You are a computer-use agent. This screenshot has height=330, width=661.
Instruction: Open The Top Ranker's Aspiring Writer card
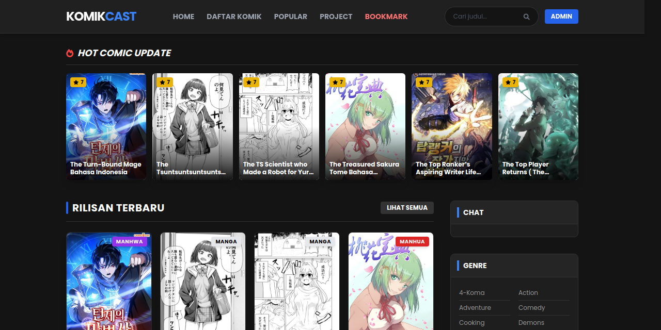click(x=452, y=126)
